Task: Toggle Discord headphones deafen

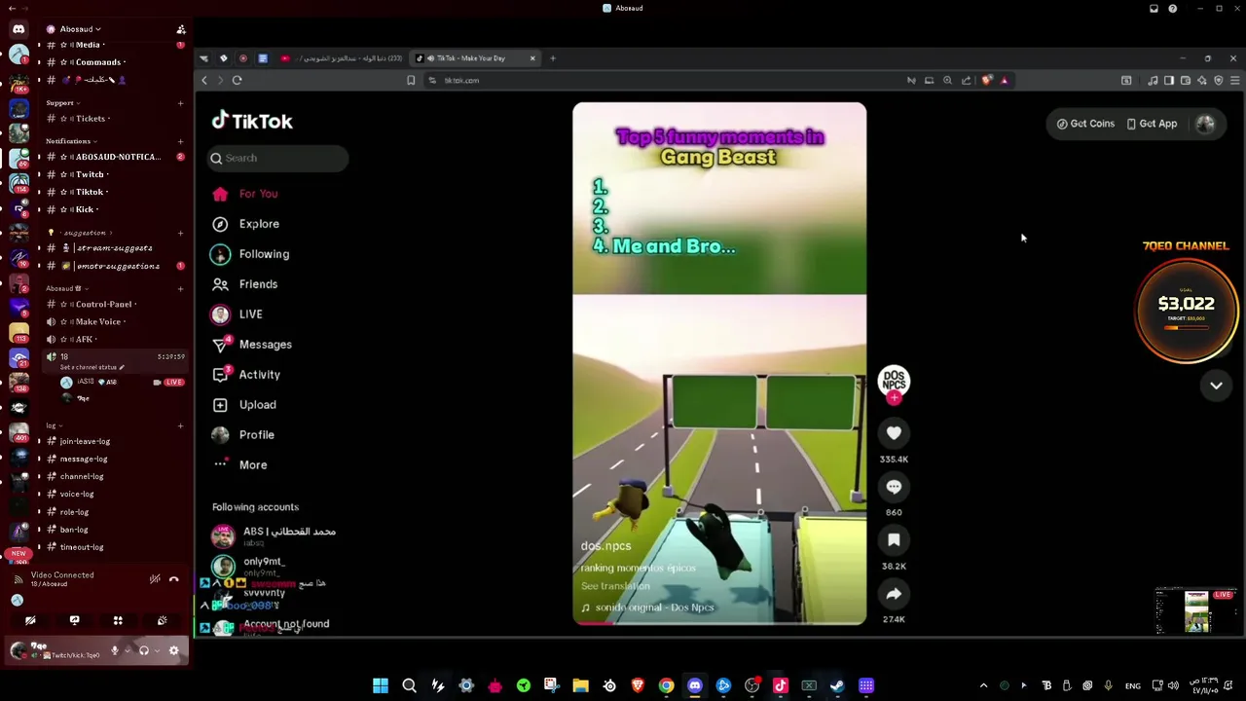Action: click(144, 650)
